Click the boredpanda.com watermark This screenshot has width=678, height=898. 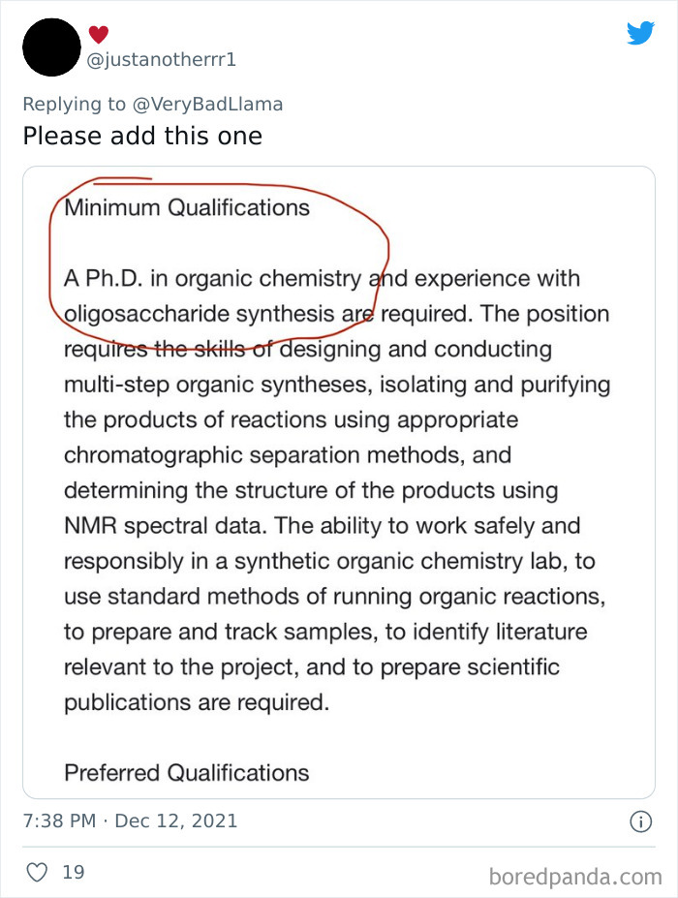point(575,877)
